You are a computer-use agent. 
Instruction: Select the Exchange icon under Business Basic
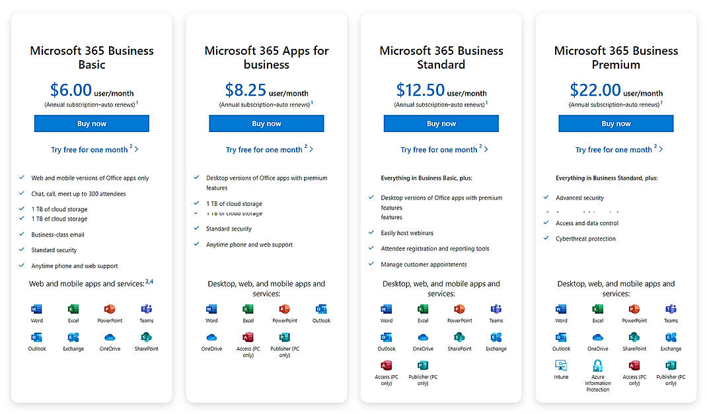pos(73,337)
